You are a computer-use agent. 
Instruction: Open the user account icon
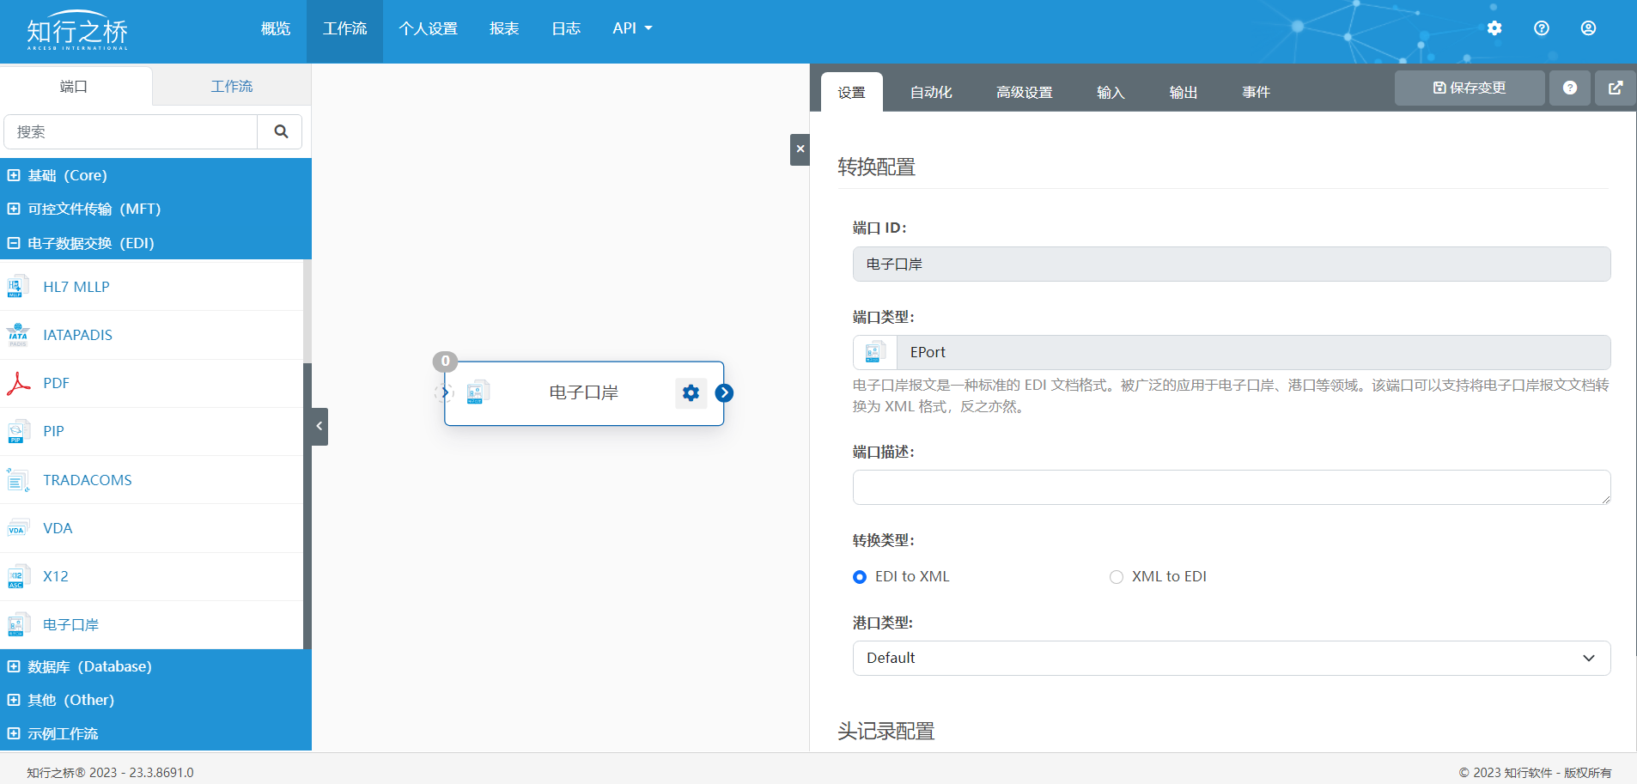[x=1588, y=28]
